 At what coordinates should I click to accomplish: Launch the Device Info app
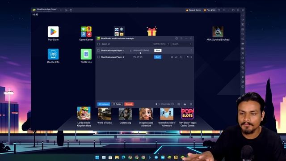pyautogui.click(x=53, y=54)
